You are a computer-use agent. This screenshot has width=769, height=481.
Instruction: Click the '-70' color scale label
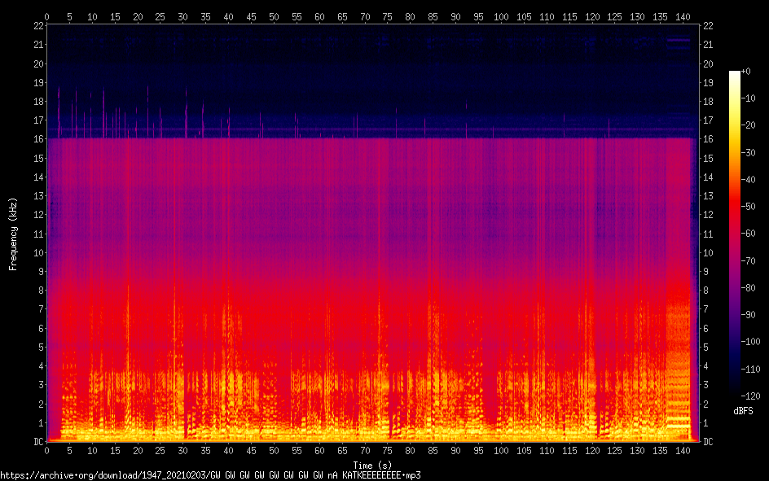pyautogui.click(x=748, y=261)
